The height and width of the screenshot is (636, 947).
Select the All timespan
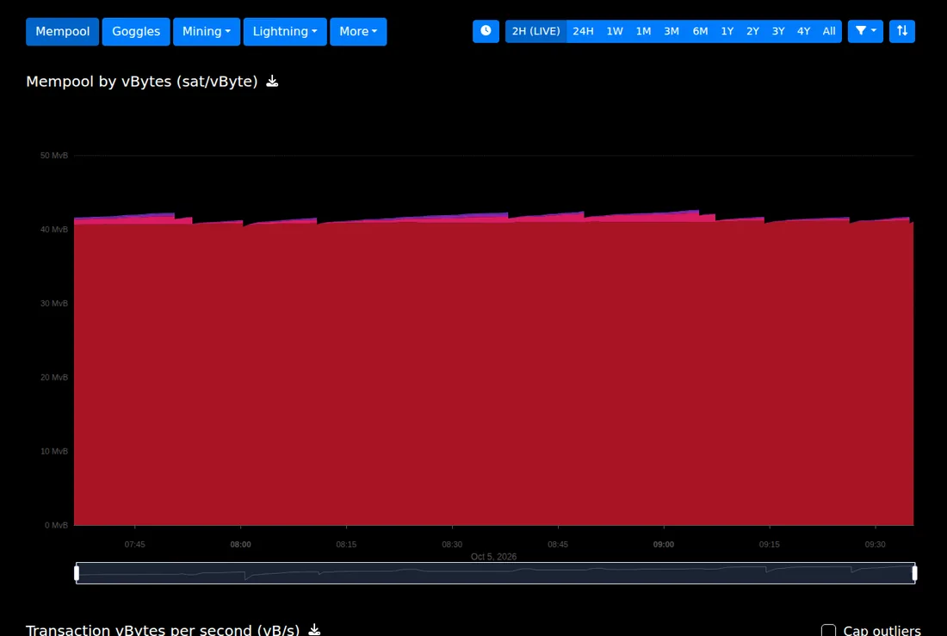828,31
